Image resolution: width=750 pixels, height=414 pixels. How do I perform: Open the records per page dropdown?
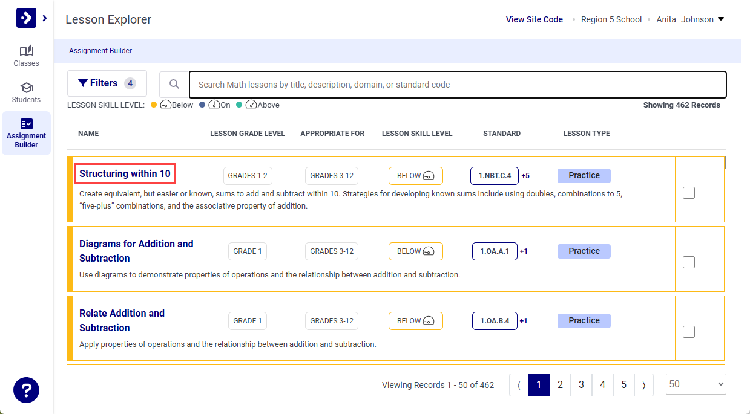click(696, 384)
